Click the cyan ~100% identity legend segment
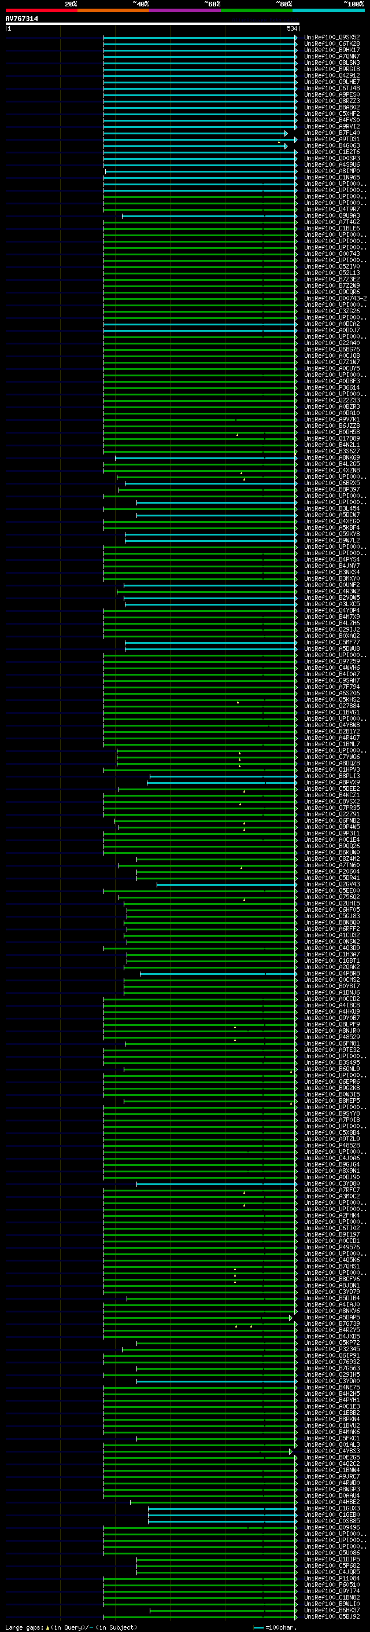The width and height of the screenshot is (370, 1632). pyautogui.click(x=329, y=10)
